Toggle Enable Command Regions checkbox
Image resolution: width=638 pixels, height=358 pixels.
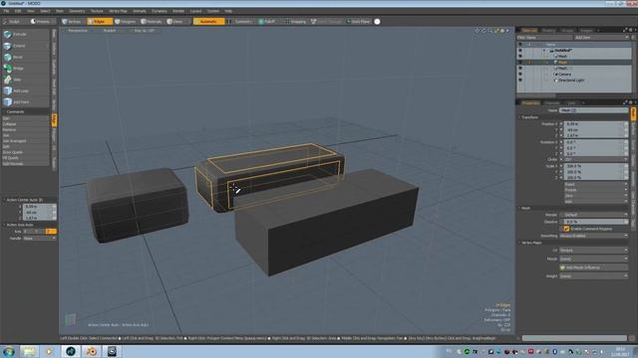click(566, 229)
